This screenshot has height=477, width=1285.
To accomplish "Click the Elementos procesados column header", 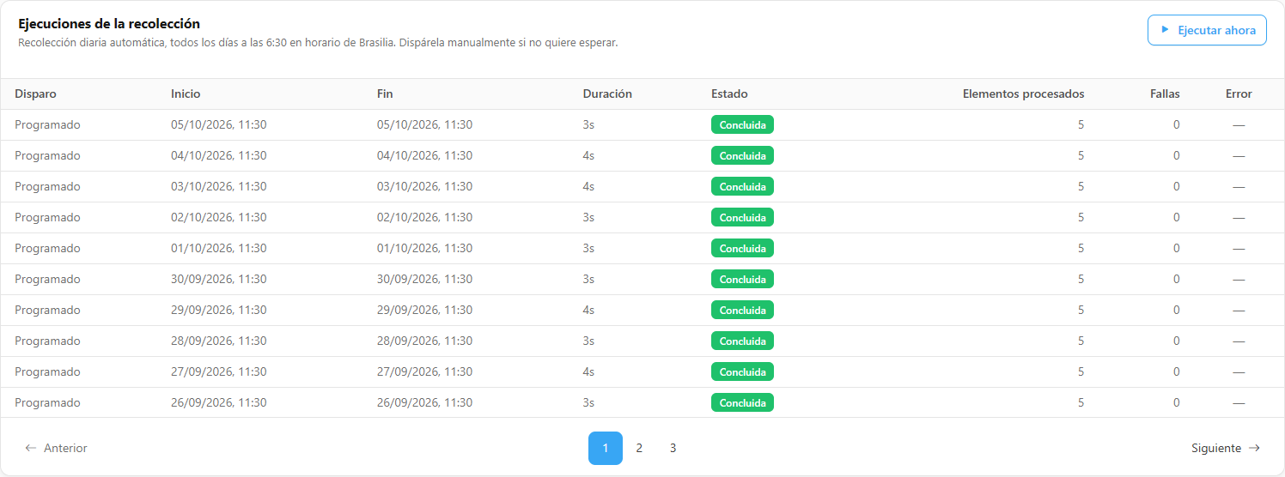I will click(x=1023, y=94).
